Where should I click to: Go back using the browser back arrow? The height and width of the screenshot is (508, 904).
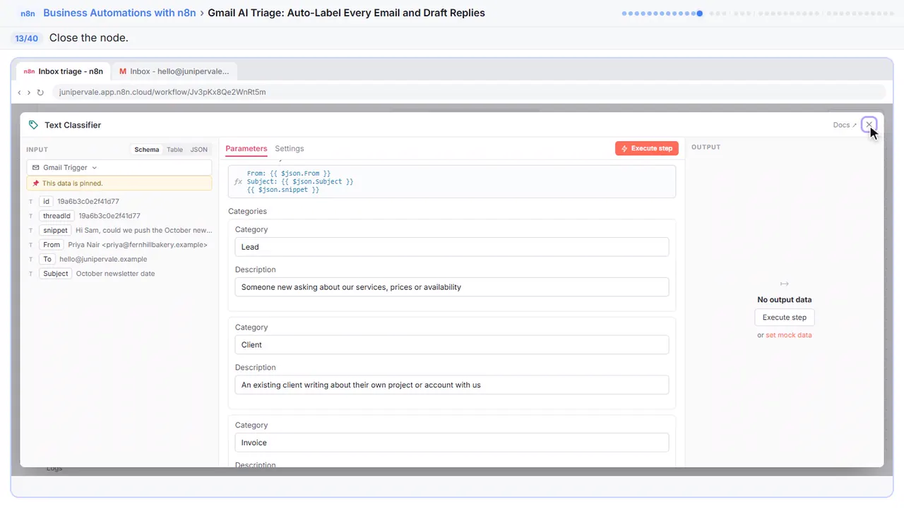[19, 92]
